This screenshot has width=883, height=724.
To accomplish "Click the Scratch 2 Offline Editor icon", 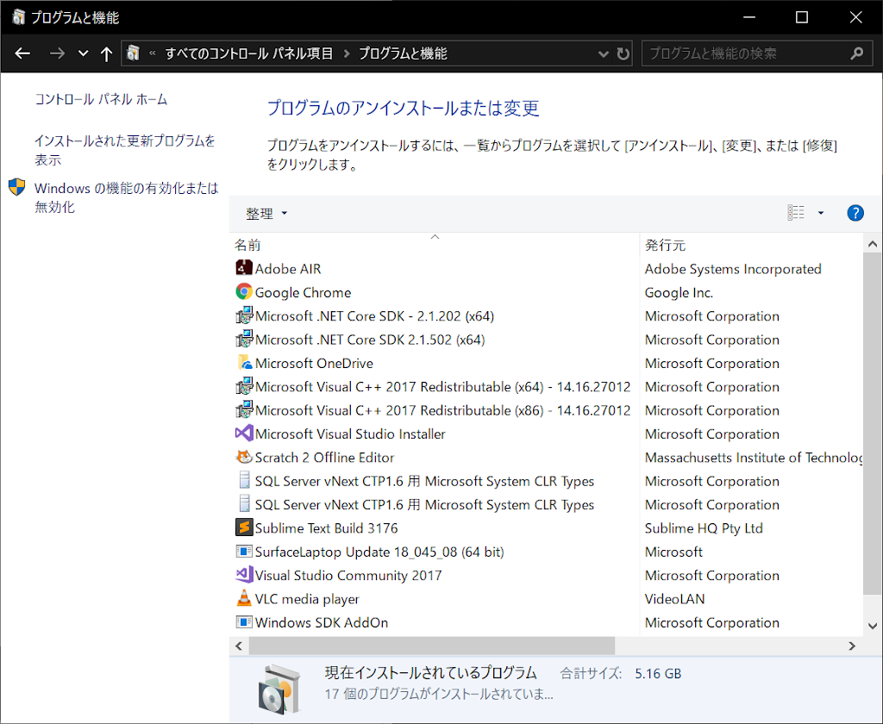I will click(244, 457).
